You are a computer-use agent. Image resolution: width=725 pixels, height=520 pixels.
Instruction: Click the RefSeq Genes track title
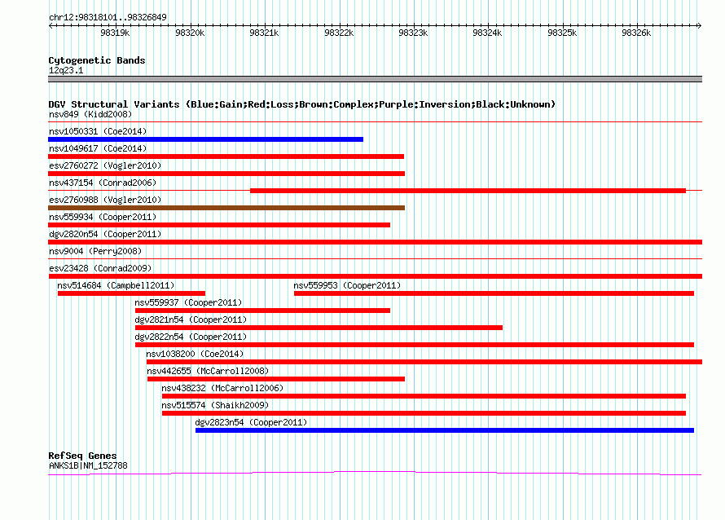tap(82, 456)
